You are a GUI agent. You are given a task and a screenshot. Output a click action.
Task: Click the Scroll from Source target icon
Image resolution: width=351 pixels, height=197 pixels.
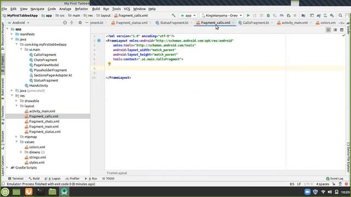click(x=65, y=22)
